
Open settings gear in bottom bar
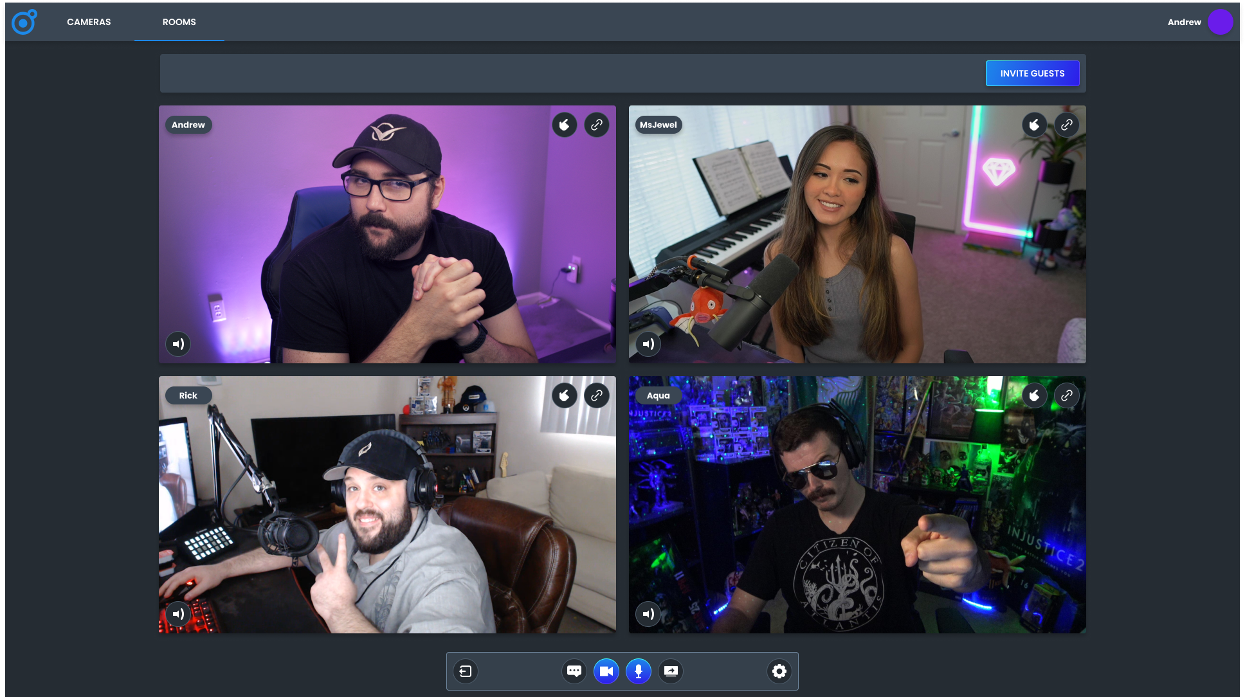click(x=779, y=671)
